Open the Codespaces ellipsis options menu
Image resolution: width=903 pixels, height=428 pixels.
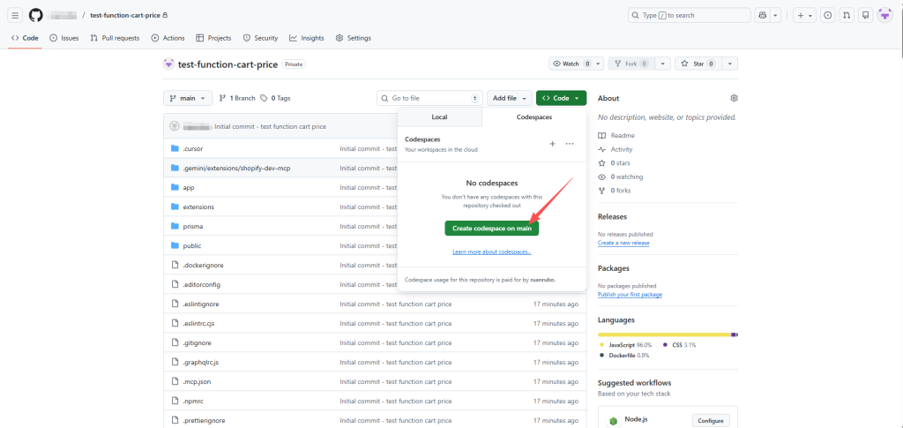click(570, 143)
